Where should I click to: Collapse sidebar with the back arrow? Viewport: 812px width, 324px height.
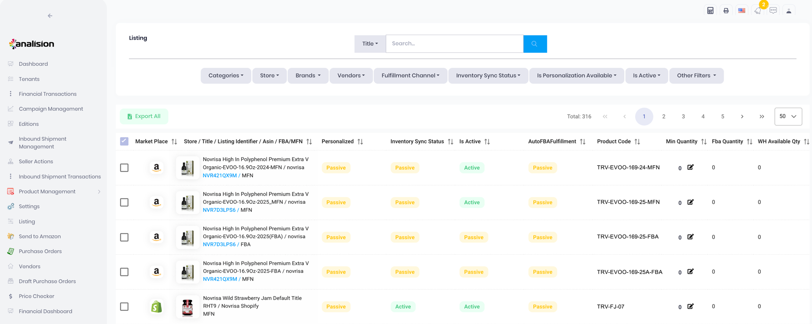50,16
